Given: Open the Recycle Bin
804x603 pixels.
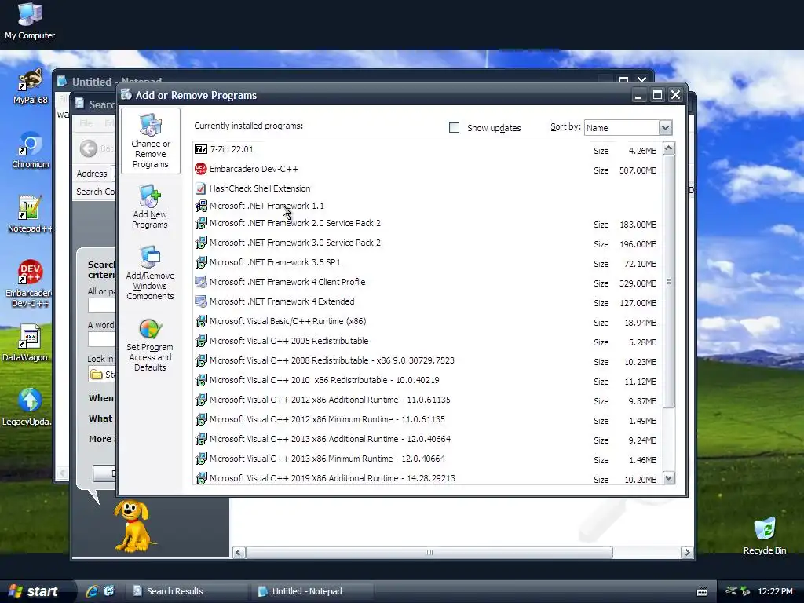Looking at the screenshot, I should click(765, 536).
